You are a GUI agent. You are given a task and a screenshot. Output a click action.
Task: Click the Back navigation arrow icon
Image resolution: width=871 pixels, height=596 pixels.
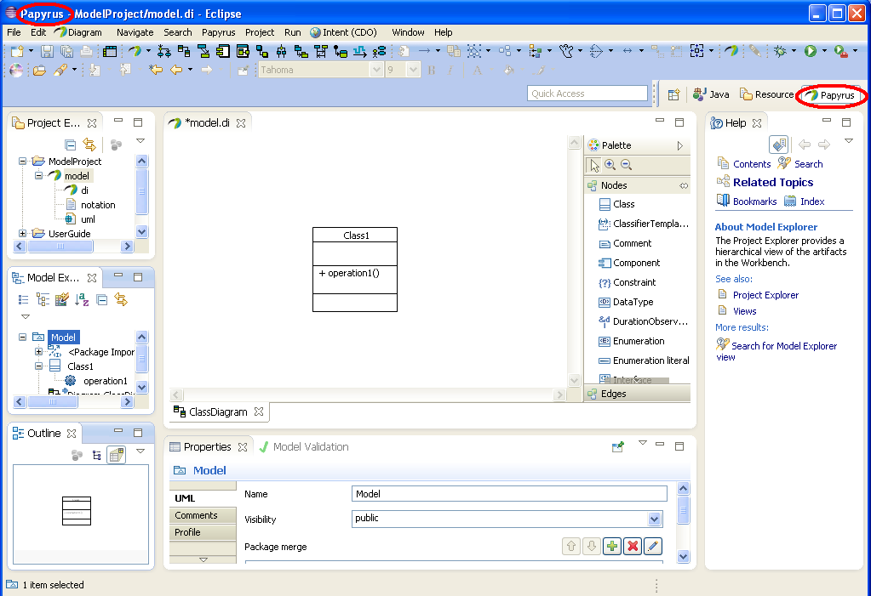(x=176, y=70)
